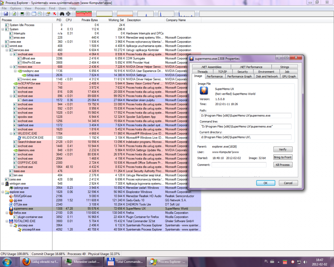
Task: Select the procexp64.exe process row
Action: click(x=100, y=229)
